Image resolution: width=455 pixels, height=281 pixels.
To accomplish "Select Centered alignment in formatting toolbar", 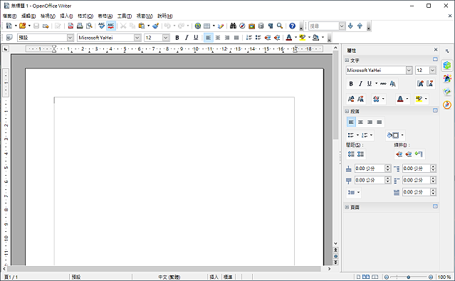I will 218,38.
